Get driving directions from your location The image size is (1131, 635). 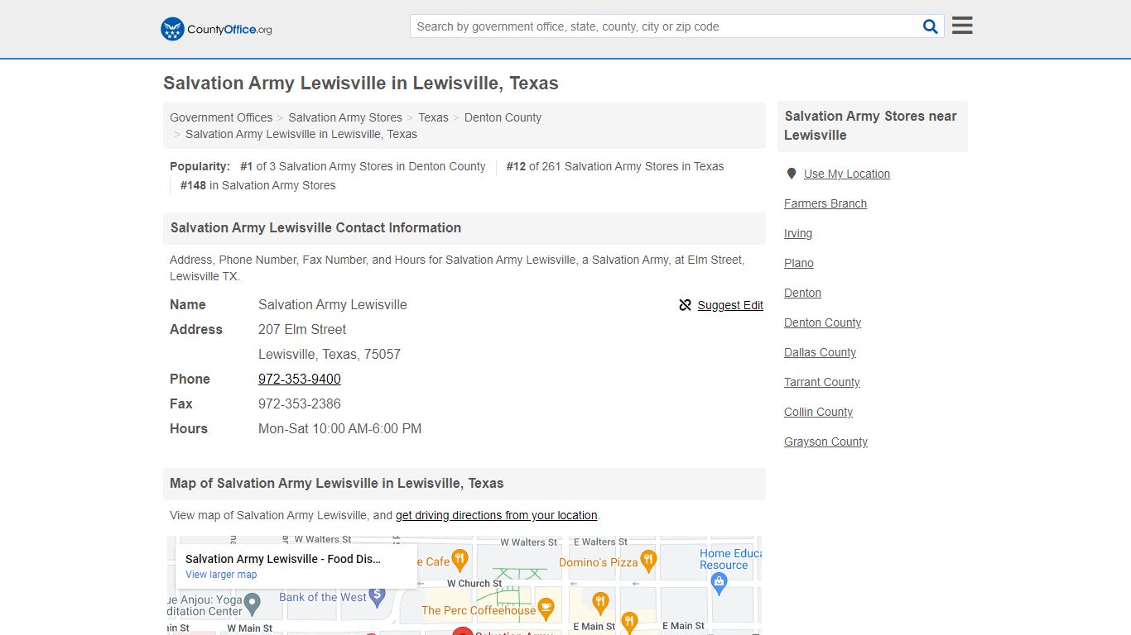pos(496,515)
